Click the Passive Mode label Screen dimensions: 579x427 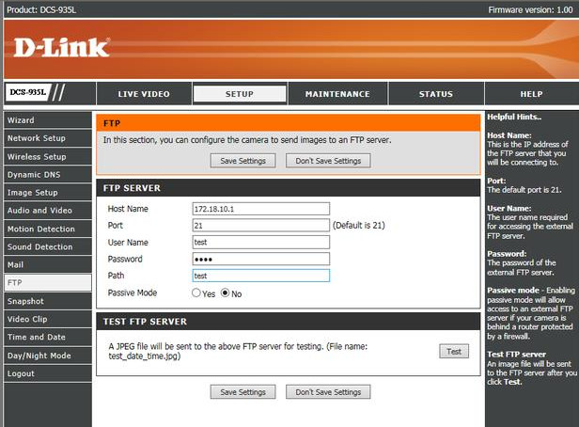133,293
